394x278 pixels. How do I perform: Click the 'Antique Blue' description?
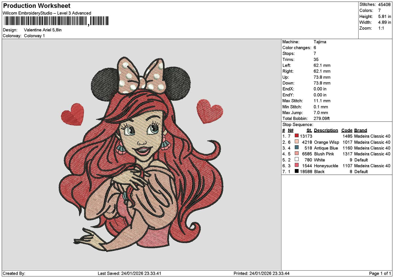pyautogui.click(x=326, y=148)
